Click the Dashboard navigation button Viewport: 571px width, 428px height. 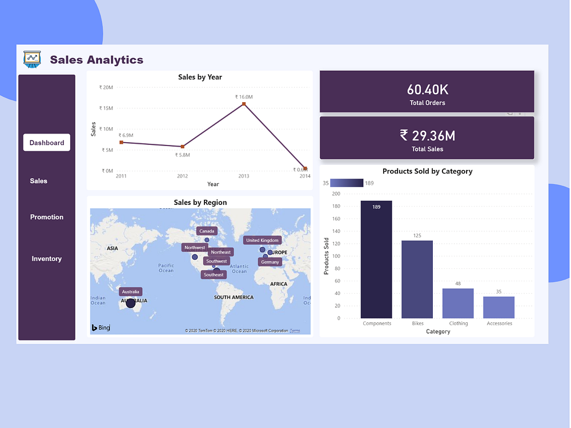coord(46,143)
